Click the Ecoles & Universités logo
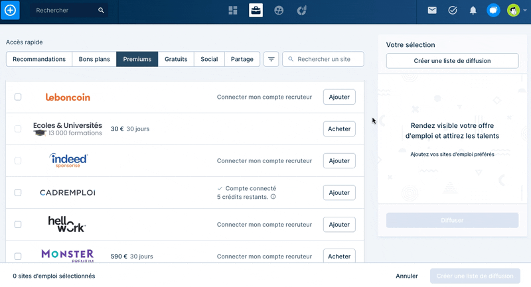This screenshot has height=287, width=531. coord(68,129)
